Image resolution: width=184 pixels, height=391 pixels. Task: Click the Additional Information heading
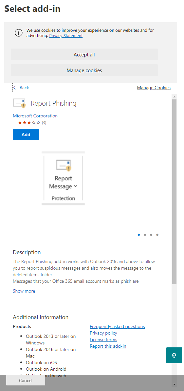tap(41, 317)
